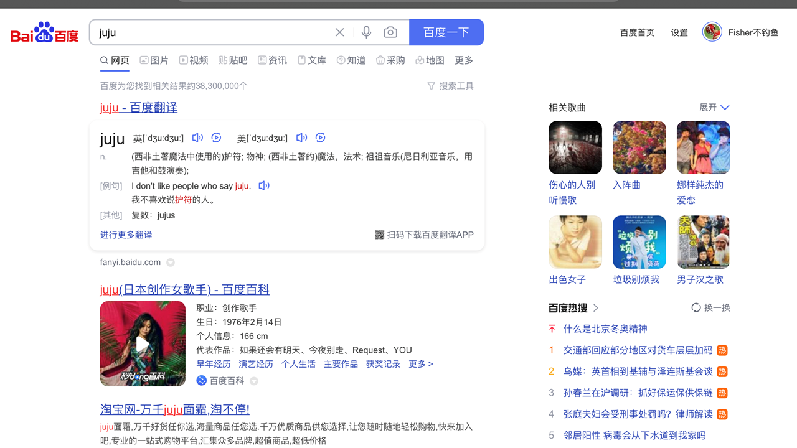Expand dropdown next to 百度百科 source
Viewport: 797px width, 448px height.
pyautogui.click(x=254, y=381)
